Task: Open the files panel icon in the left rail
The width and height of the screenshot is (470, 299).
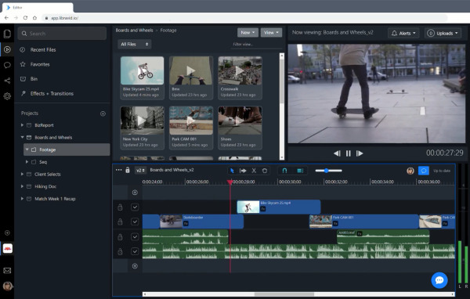Action: (x=7, y=34)
